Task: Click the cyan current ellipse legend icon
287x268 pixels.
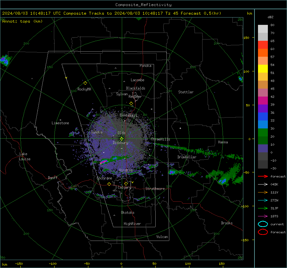Action: click(263, 224)
